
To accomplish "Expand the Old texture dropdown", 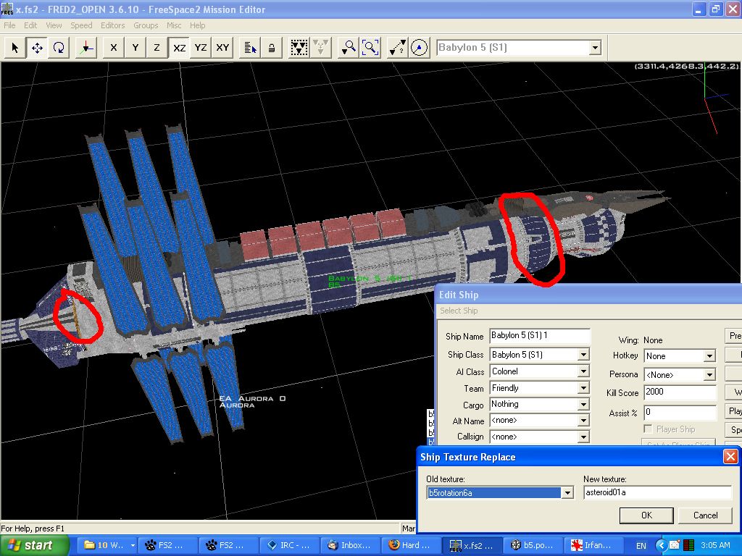I will 567,492.
